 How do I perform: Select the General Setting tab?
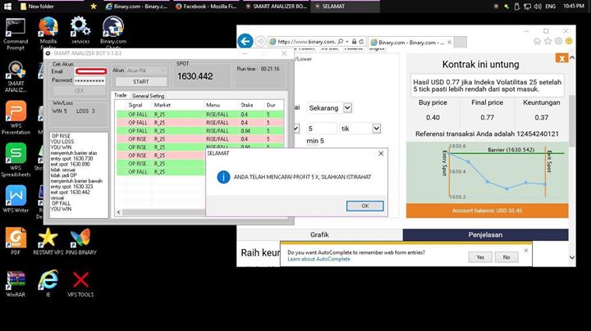(148, 96)
